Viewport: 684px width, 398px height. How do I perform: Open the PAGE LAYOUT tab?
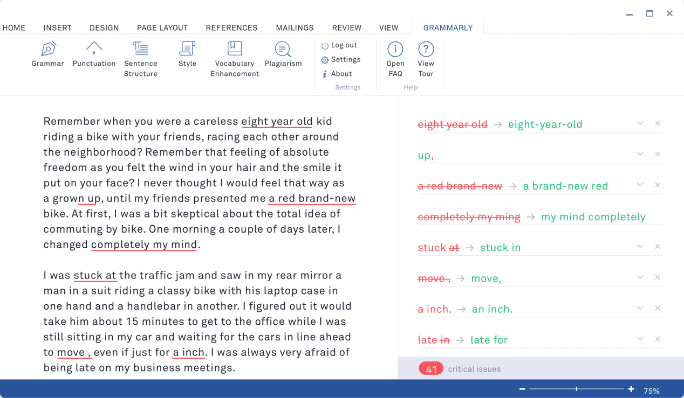pyautogui.click(x=162, y=28)
